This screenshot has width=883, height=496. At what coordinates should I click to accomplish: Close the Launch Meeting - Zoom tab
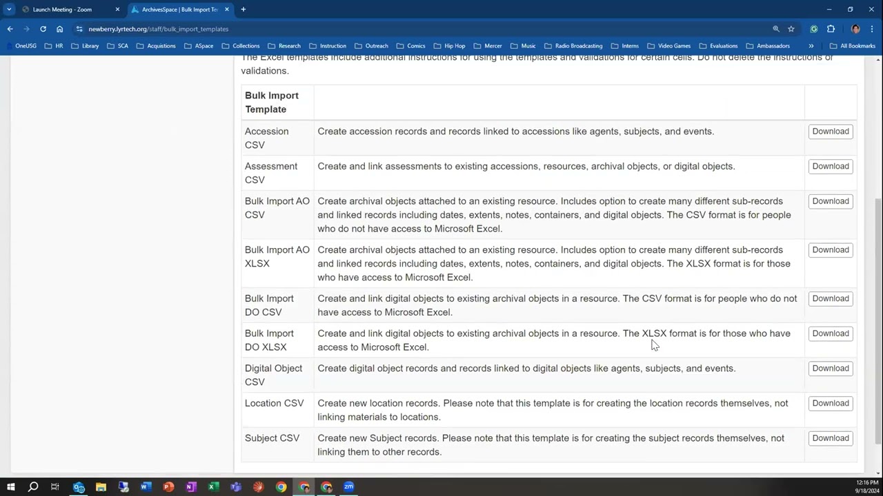point(117,10)
